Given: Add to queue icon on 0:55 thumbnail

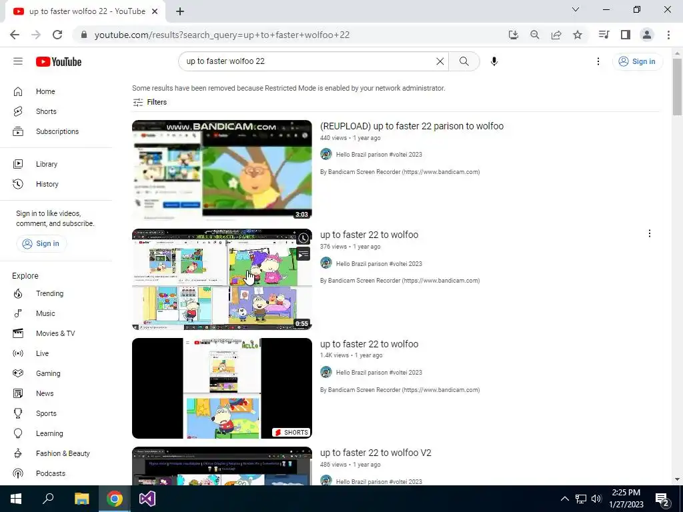Looking at the screenshot, I should 303,254.
